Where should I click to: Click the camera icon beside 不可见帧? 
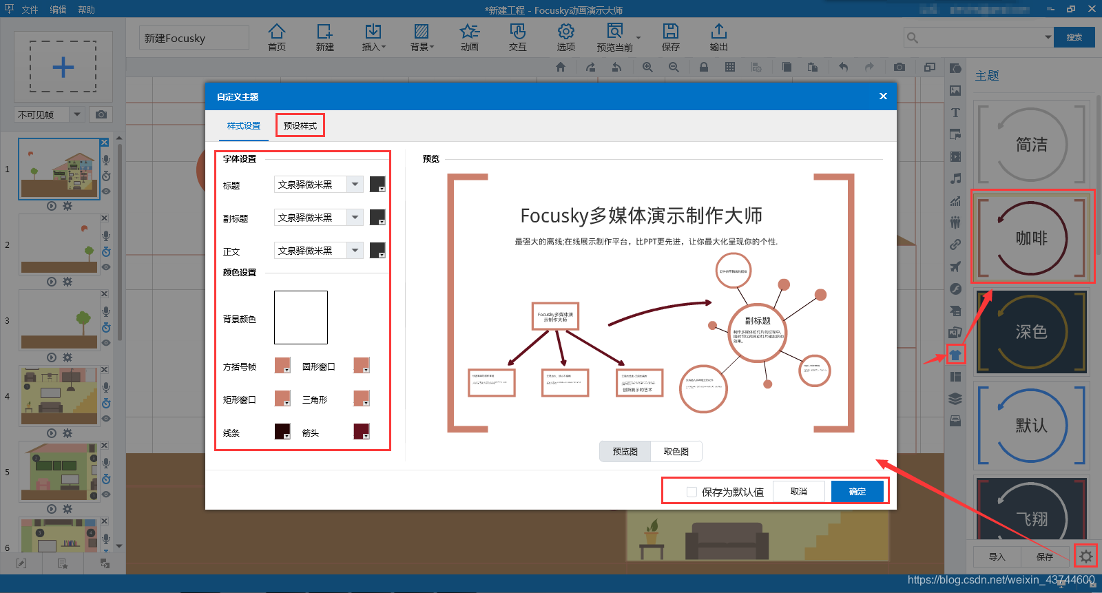coord(101,114)
